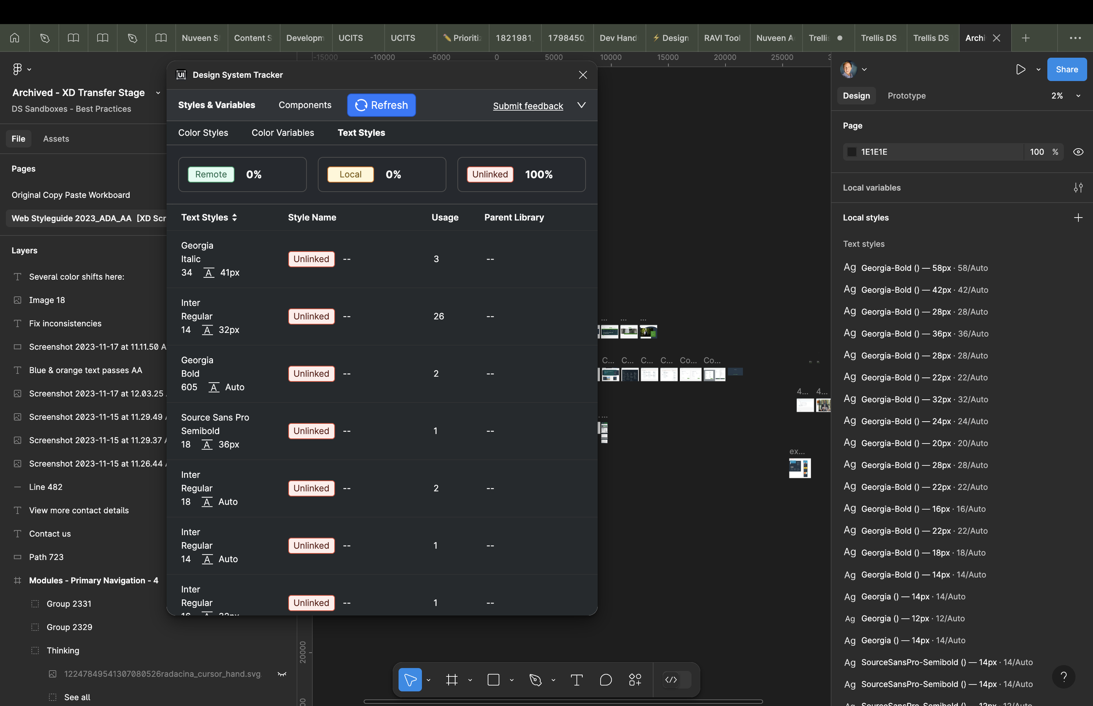Toggle Dev Mode switch in toolbar
The image size is (1093, 706).
[678, 679]
